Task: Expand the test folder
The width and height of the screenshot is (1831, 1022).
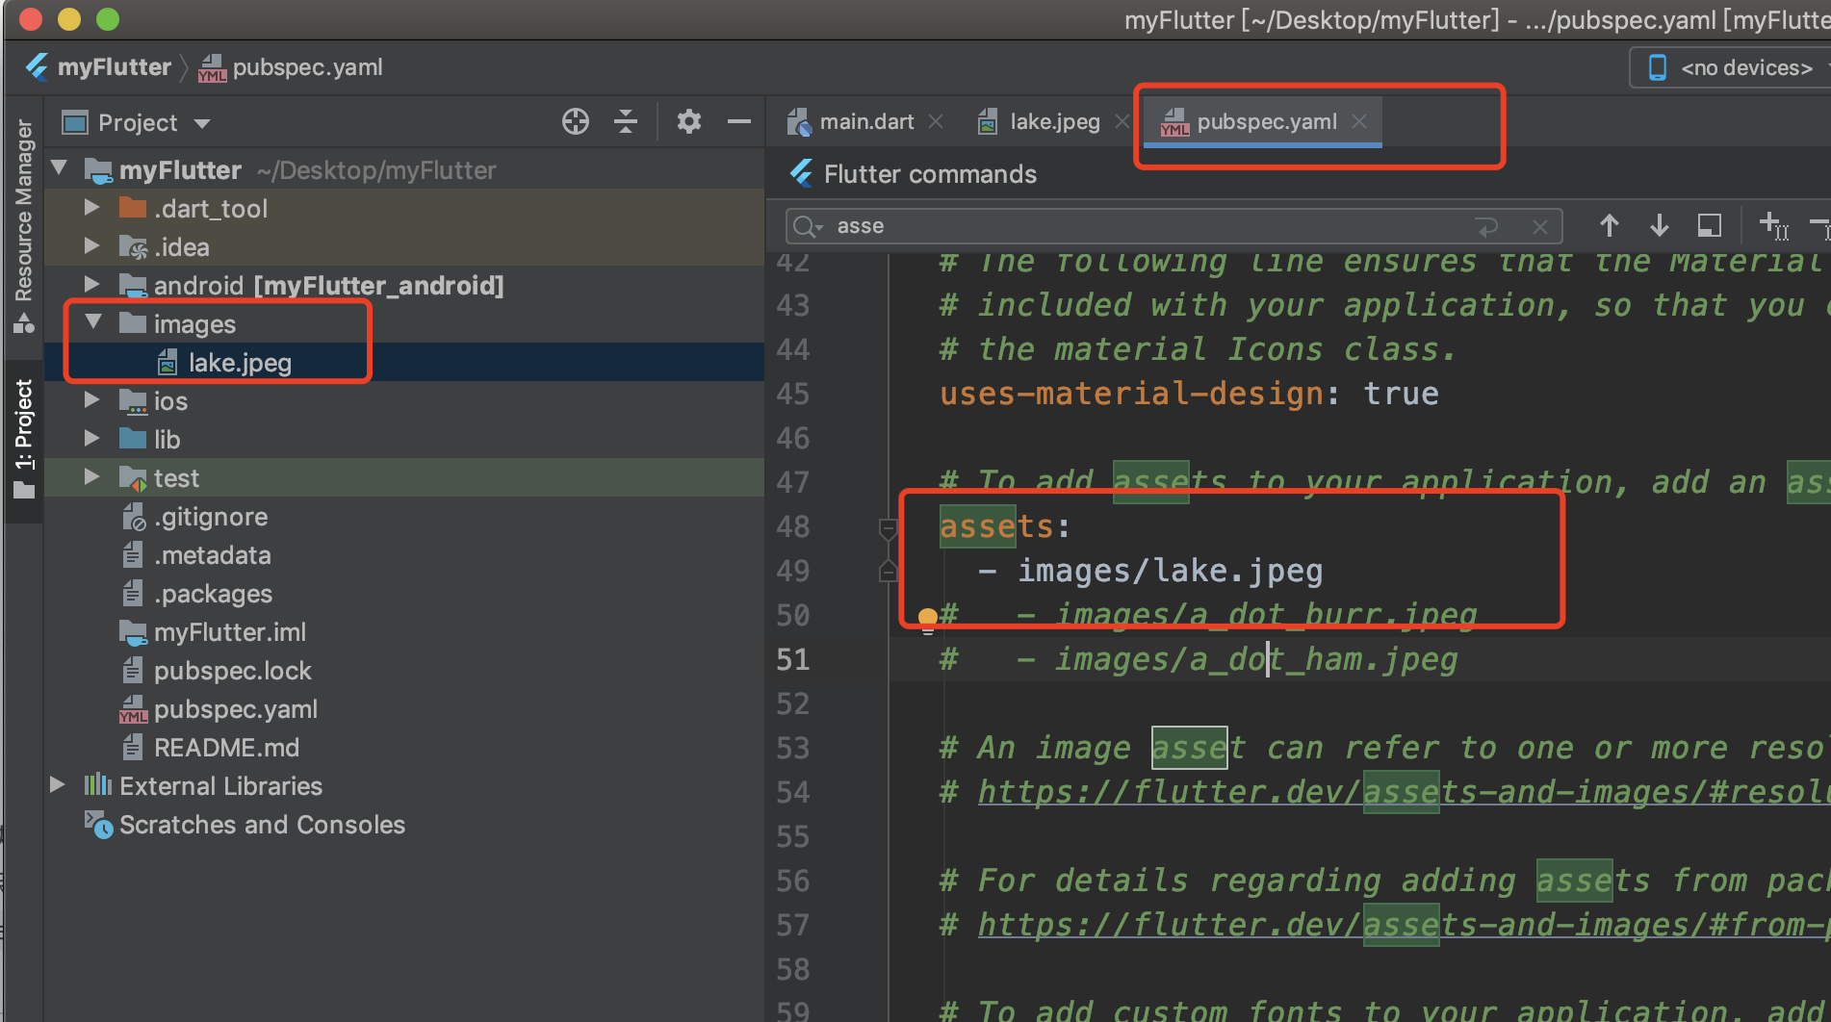Action: point(91,476)
